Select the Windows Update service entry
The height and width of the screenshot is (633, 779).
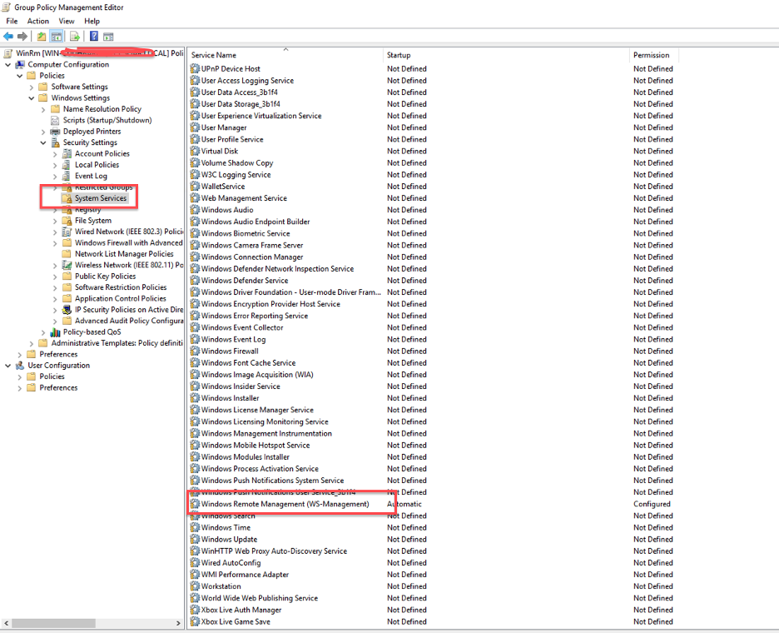tap(241, 539)
